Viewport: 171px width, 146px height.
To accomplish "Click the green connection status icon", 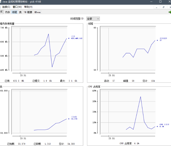I will pos(170,12).
